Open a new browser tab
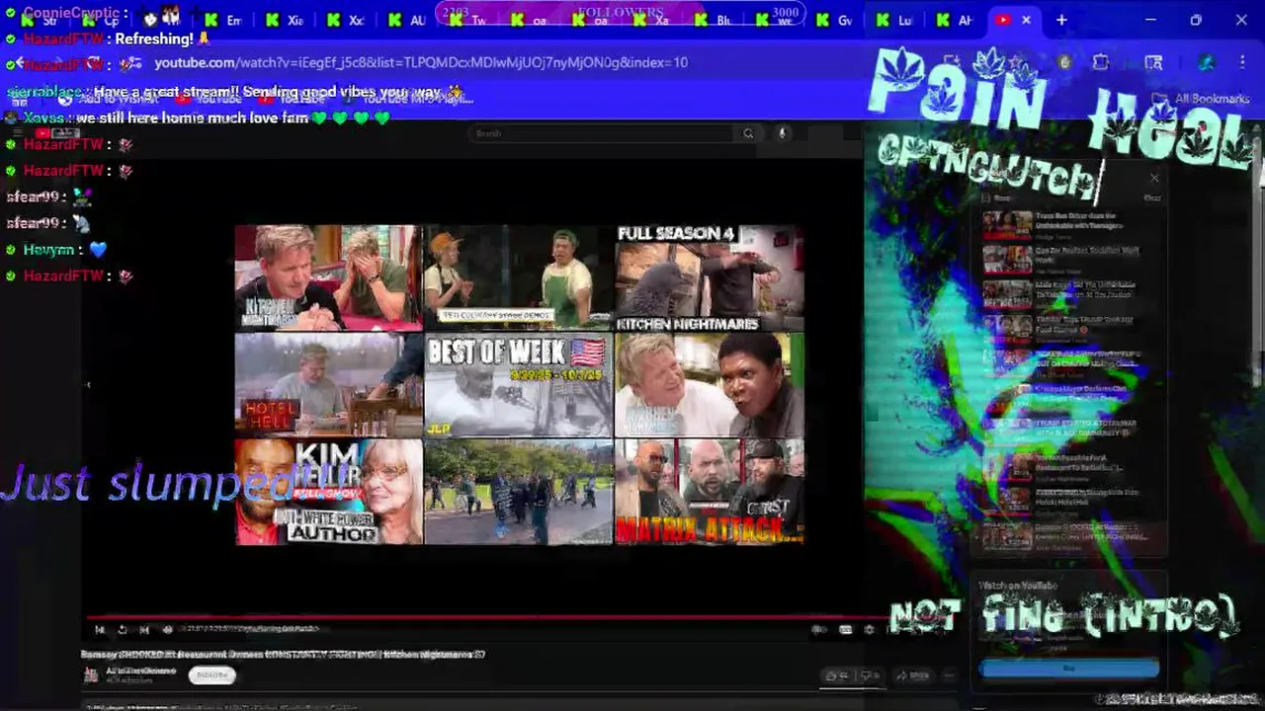The height and width of the screenshot is (711, 1265). coord(1061,20)
